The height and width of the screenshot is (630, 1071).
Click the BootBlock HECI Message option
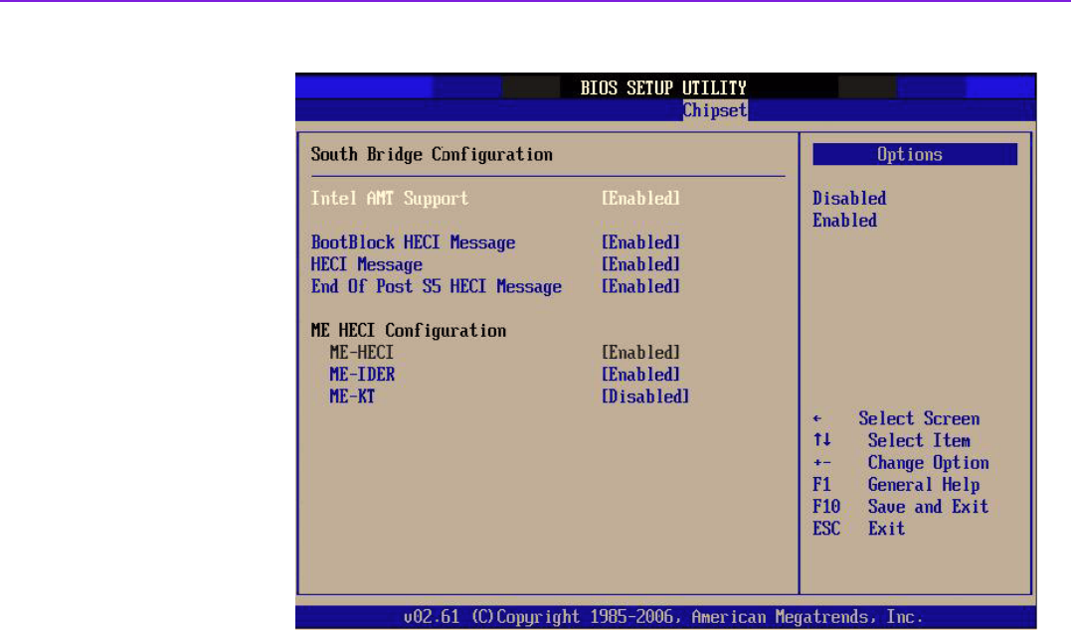click(x=413, y=242)
